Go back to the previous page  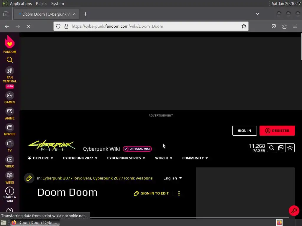7,26
